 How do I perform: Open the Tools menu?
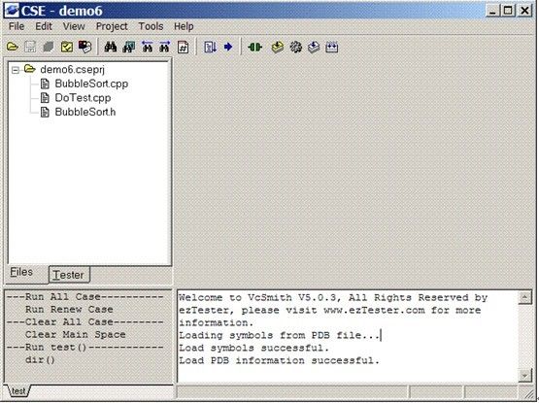tap(151, 26)
